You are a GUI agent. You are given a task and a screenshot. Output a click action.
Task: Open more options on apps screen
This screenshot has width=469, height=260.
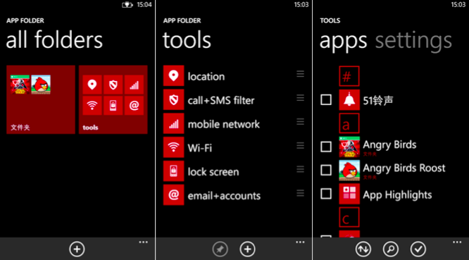[x=457, y=242]
